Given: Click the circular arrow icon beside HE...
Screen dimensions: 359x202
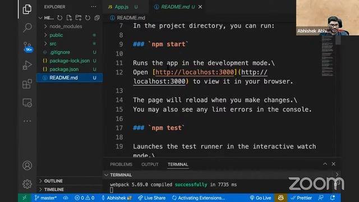Looking at the screenshot, I should pyautogui.click(x=60, y=17).
